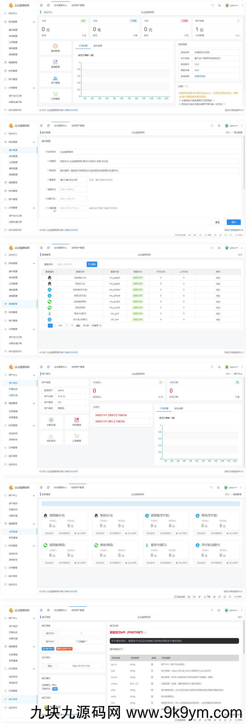246x724 pixels.
Task: Click the 余额充值 yen coin icon
Action: 51,420
